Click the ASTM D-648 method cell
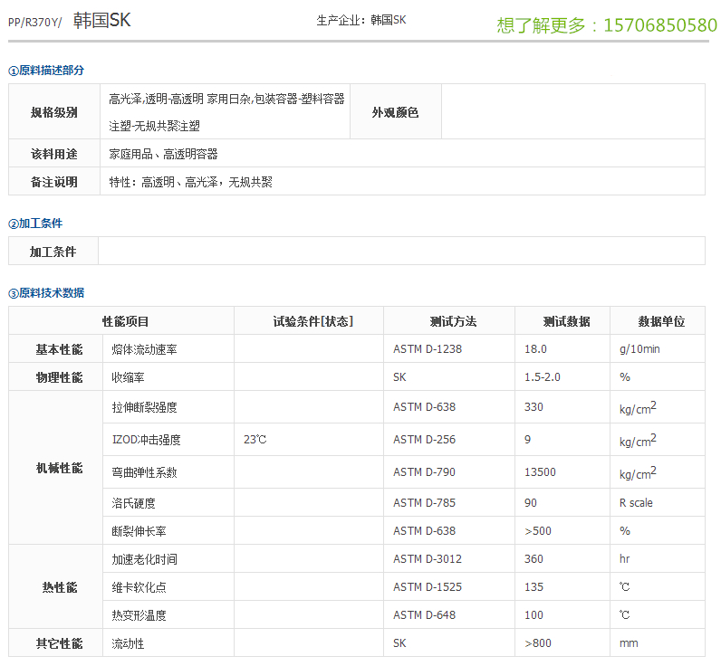The width and height of the screenshot is (721, 666). (449, 614)
